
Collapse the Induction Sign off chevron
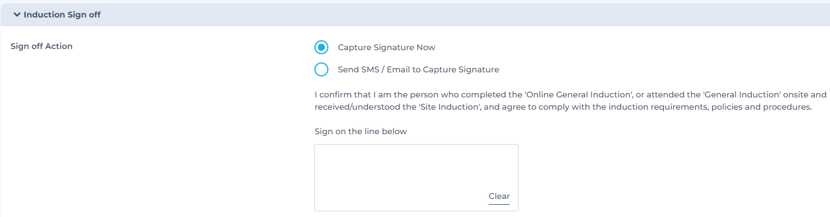click(x=16, y=15)
